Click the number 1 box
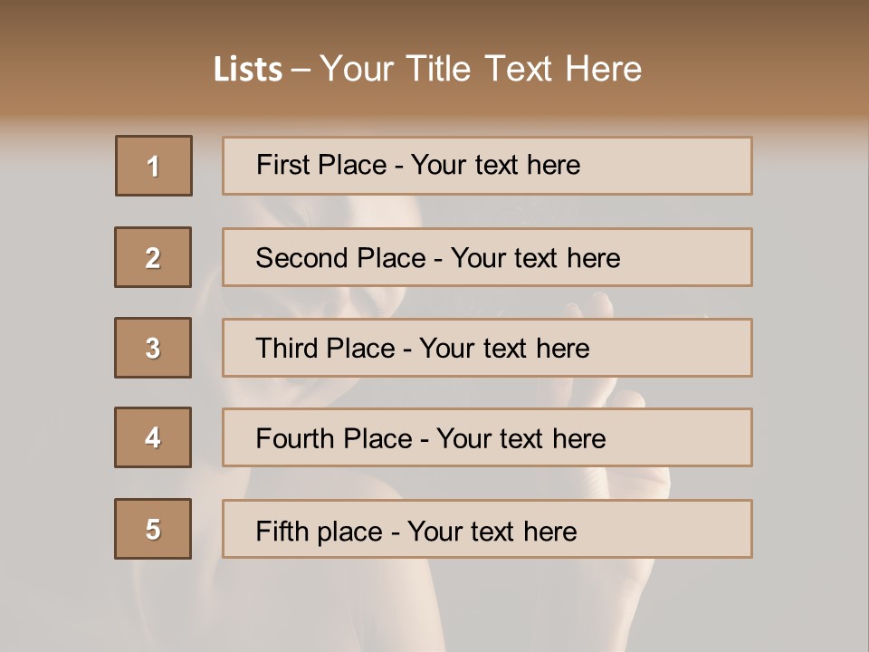Image resolution: width=869 pixels, height=652 pixels. click(x=154, y=166)
